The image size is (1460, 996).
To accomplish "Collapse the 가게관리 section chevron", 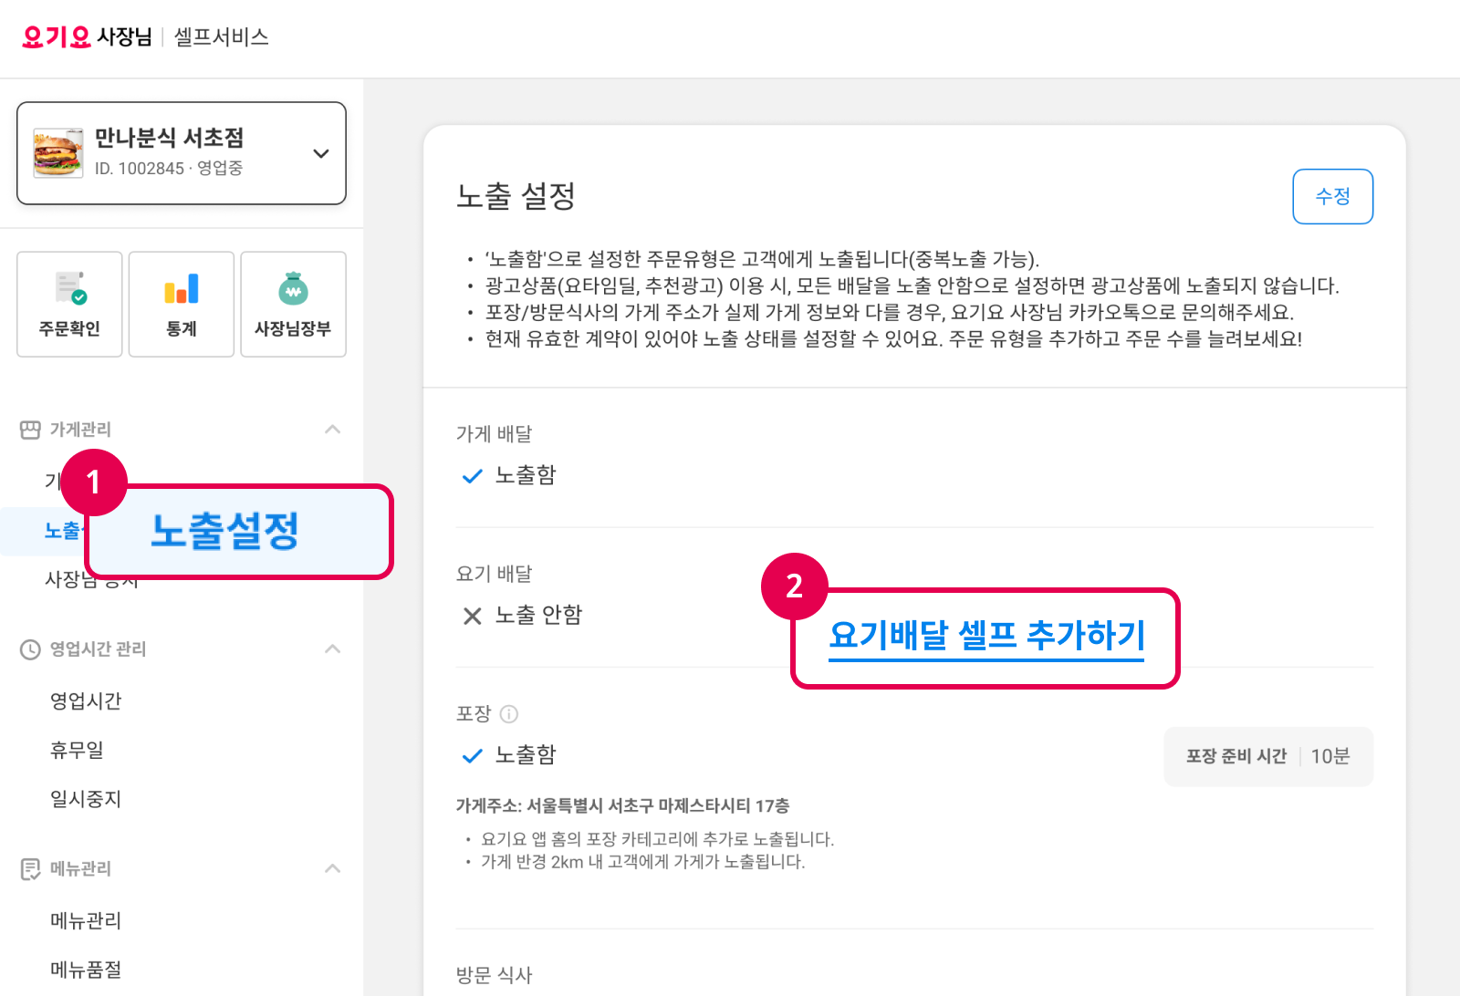I will (x=332, y=430).
